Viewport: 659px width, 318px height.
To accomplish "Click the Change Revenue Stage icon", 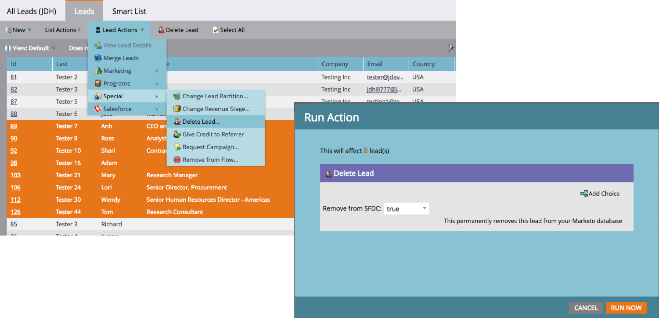I will pyautogui.click(x=177, y=109).
